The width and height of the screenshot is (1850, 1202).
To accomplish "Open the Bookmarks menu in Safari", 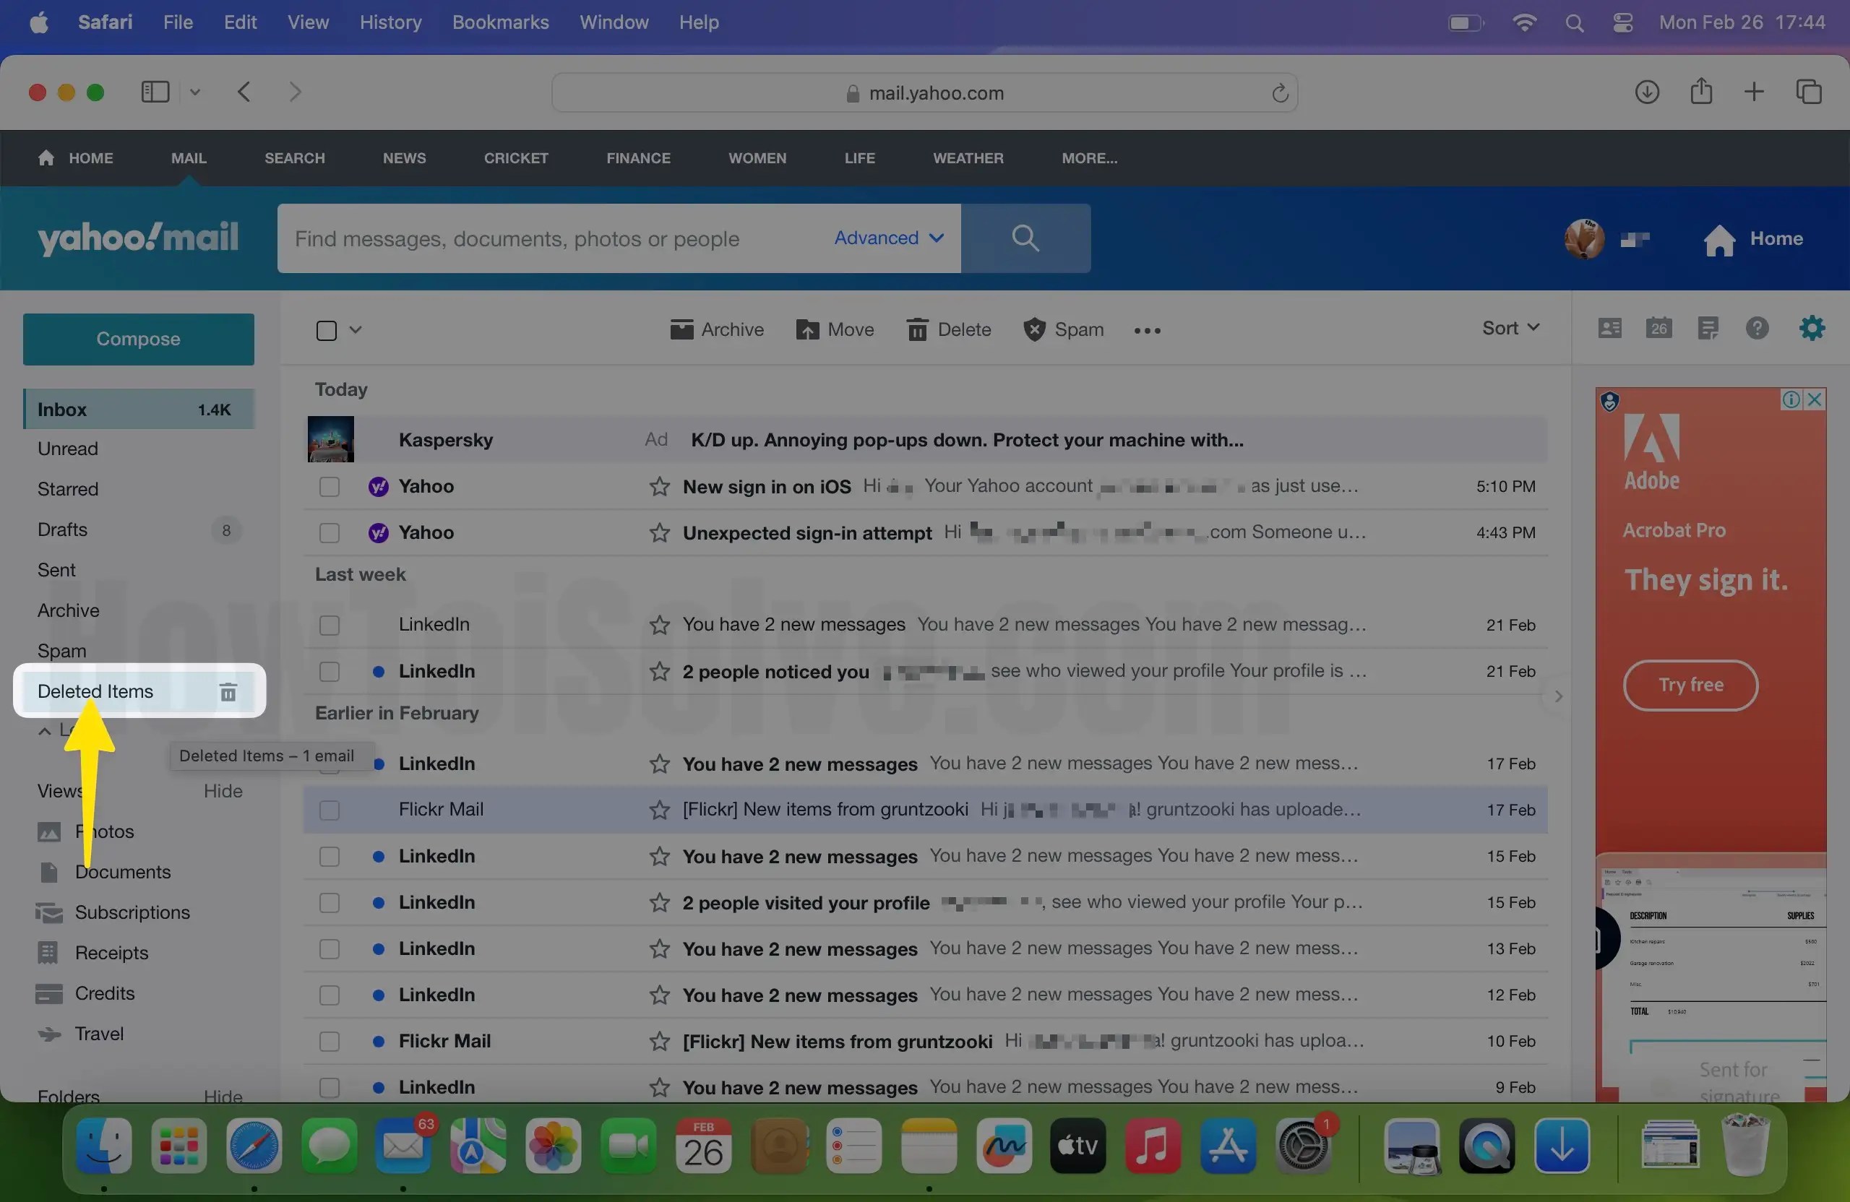I will click(500, 22).
